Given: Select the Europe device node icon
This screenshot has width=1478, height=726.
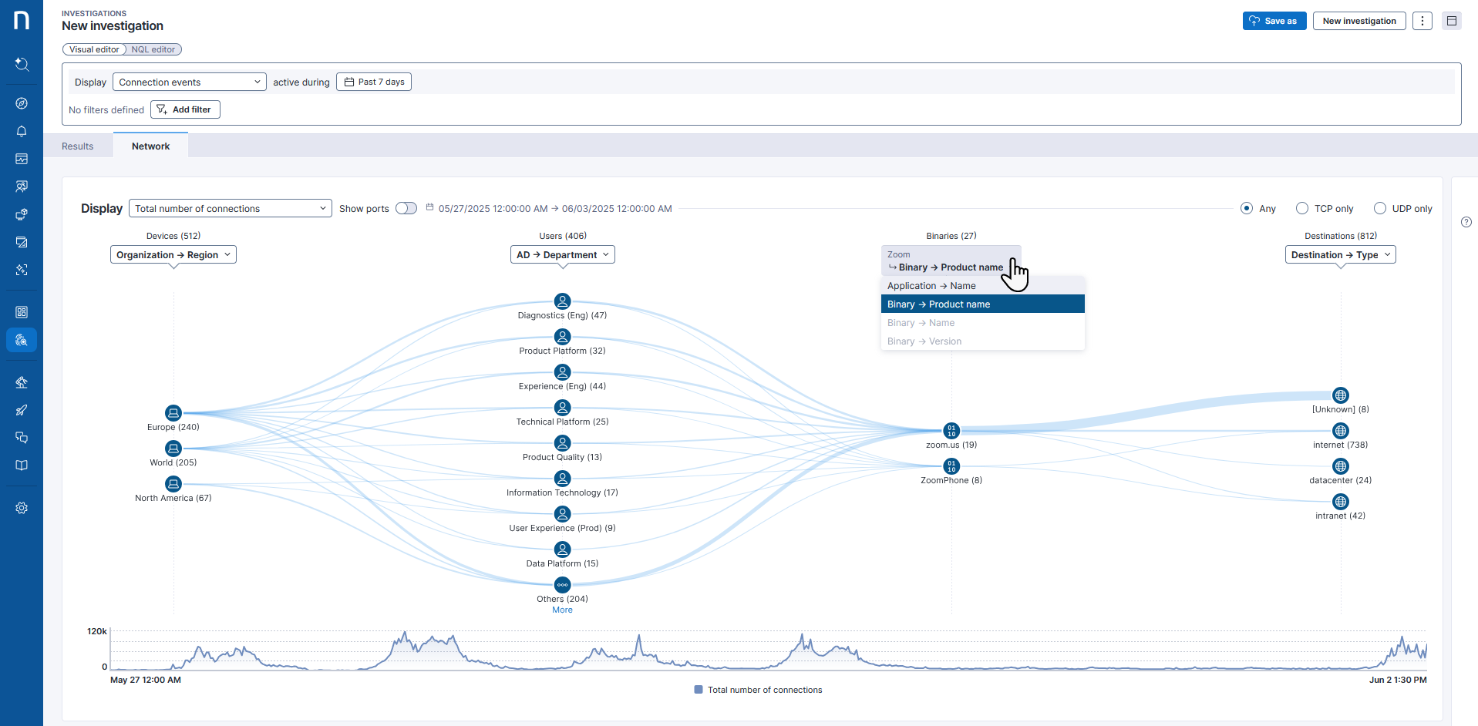Looking at the screenshot, I should 173,413.
